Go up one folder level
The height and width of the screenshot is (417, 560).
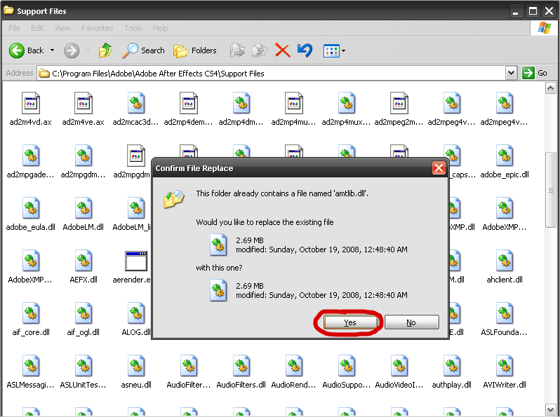point(105,50)
